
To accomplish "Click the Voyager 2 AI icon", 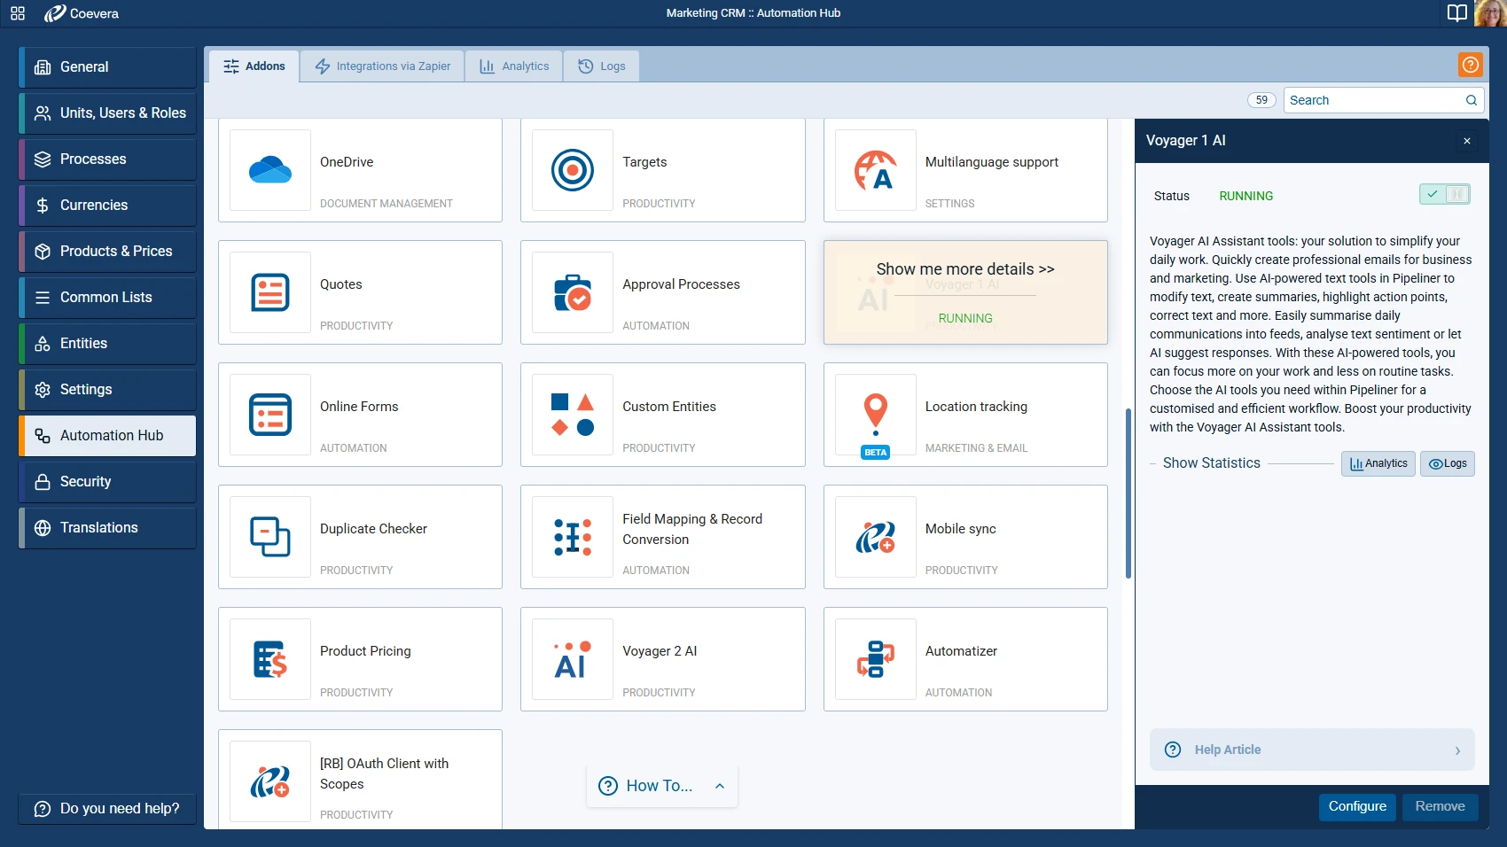I will (573, 659).
